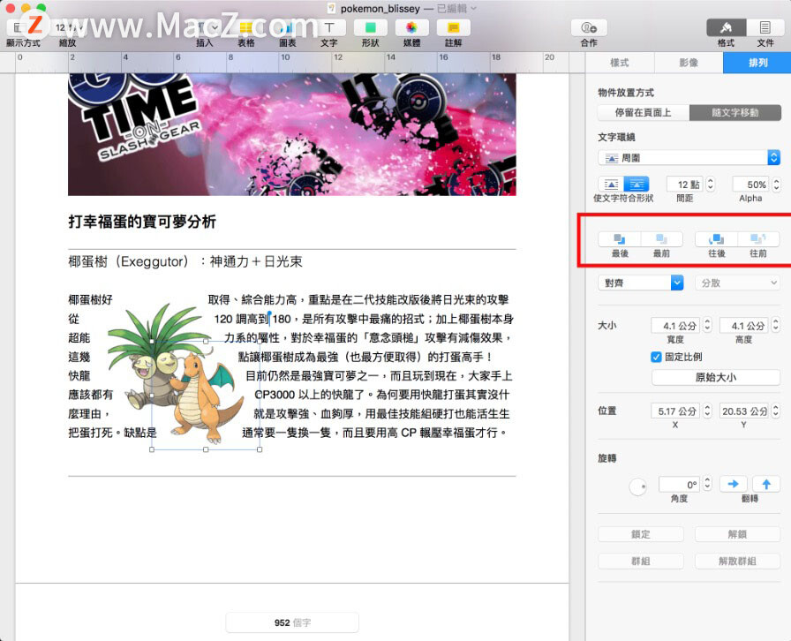
Task: Click the rotation angle dial
Action: [x=638, y=486]
